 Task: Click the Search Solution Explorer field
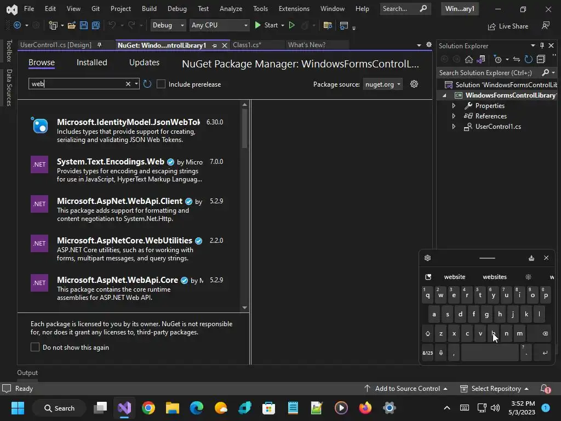pos(490,73)
